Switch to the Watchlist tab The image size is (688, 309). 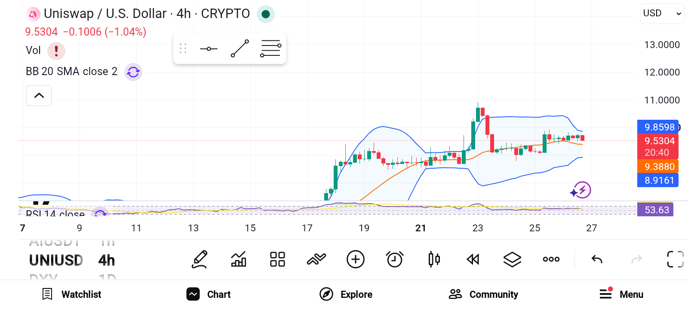click(72, 294)
